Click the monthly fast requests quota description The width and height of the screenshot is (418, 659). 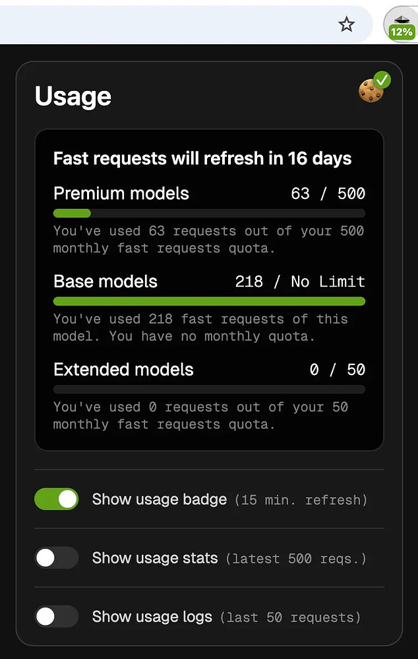point(208,239)
